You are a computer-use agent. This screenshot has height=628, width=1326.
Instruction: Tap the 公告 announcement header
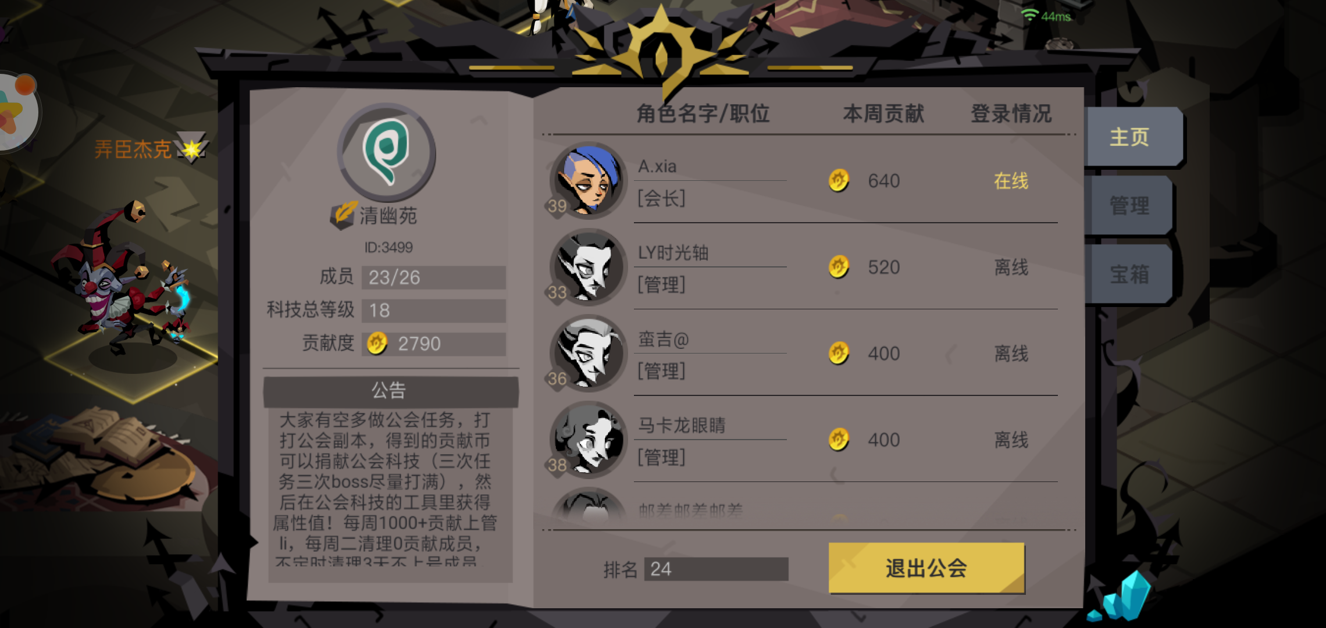[390, 391]
